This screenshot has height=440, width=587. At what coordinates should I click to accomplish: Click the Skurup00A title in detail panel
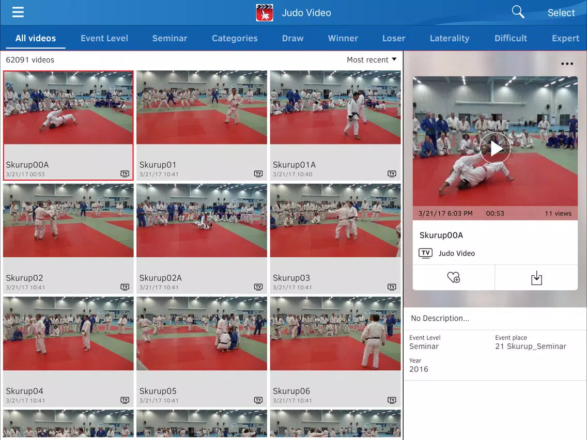441,235
